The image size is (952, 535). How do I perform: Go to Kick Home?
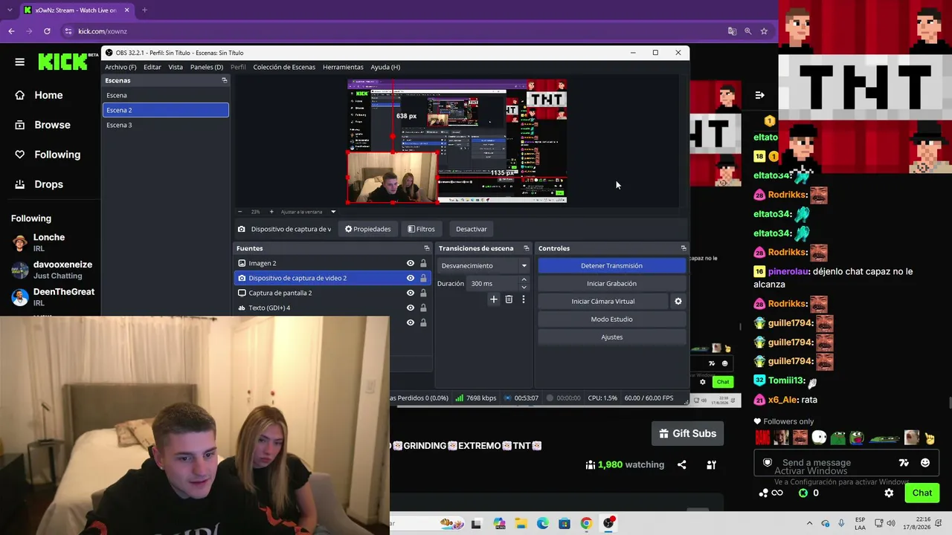click(x=50, y=95)
